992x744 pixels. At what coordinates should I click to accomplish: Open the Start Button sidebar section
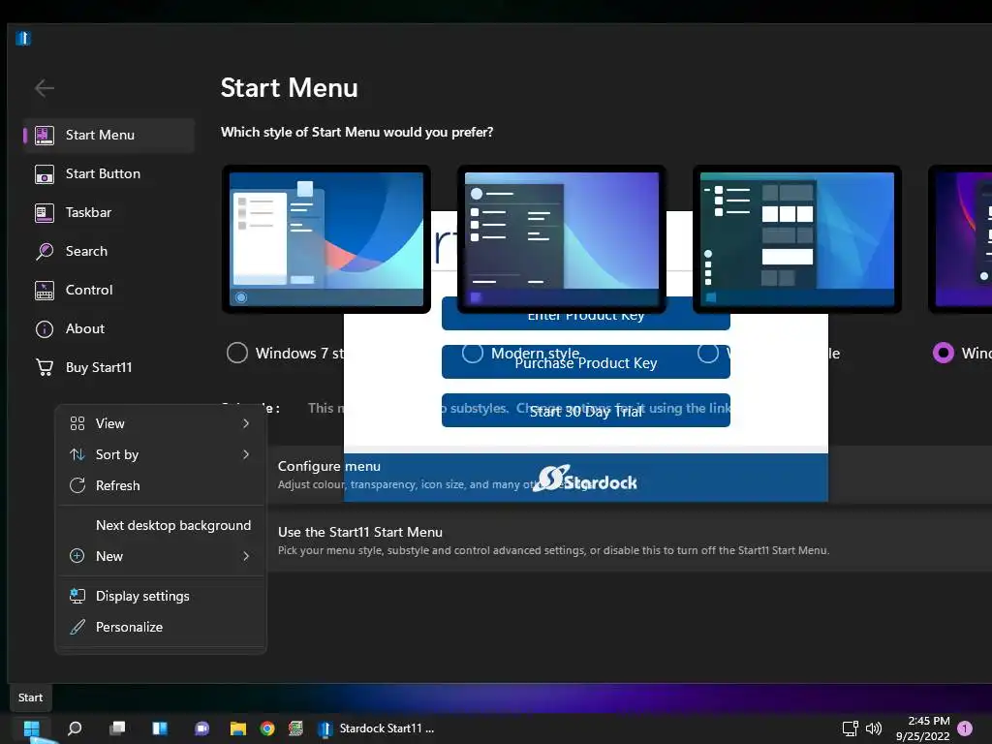coord(108,173)
